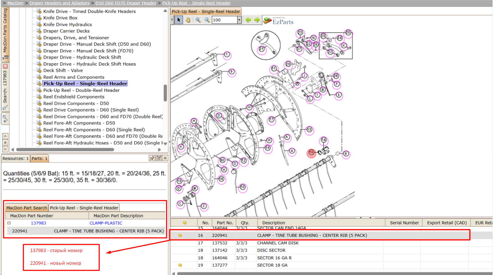Image resolution: width=493 pixels, height=275 pixels.
Task: Click highlighted callout 16 in the diagram
Action: (311, 153)
